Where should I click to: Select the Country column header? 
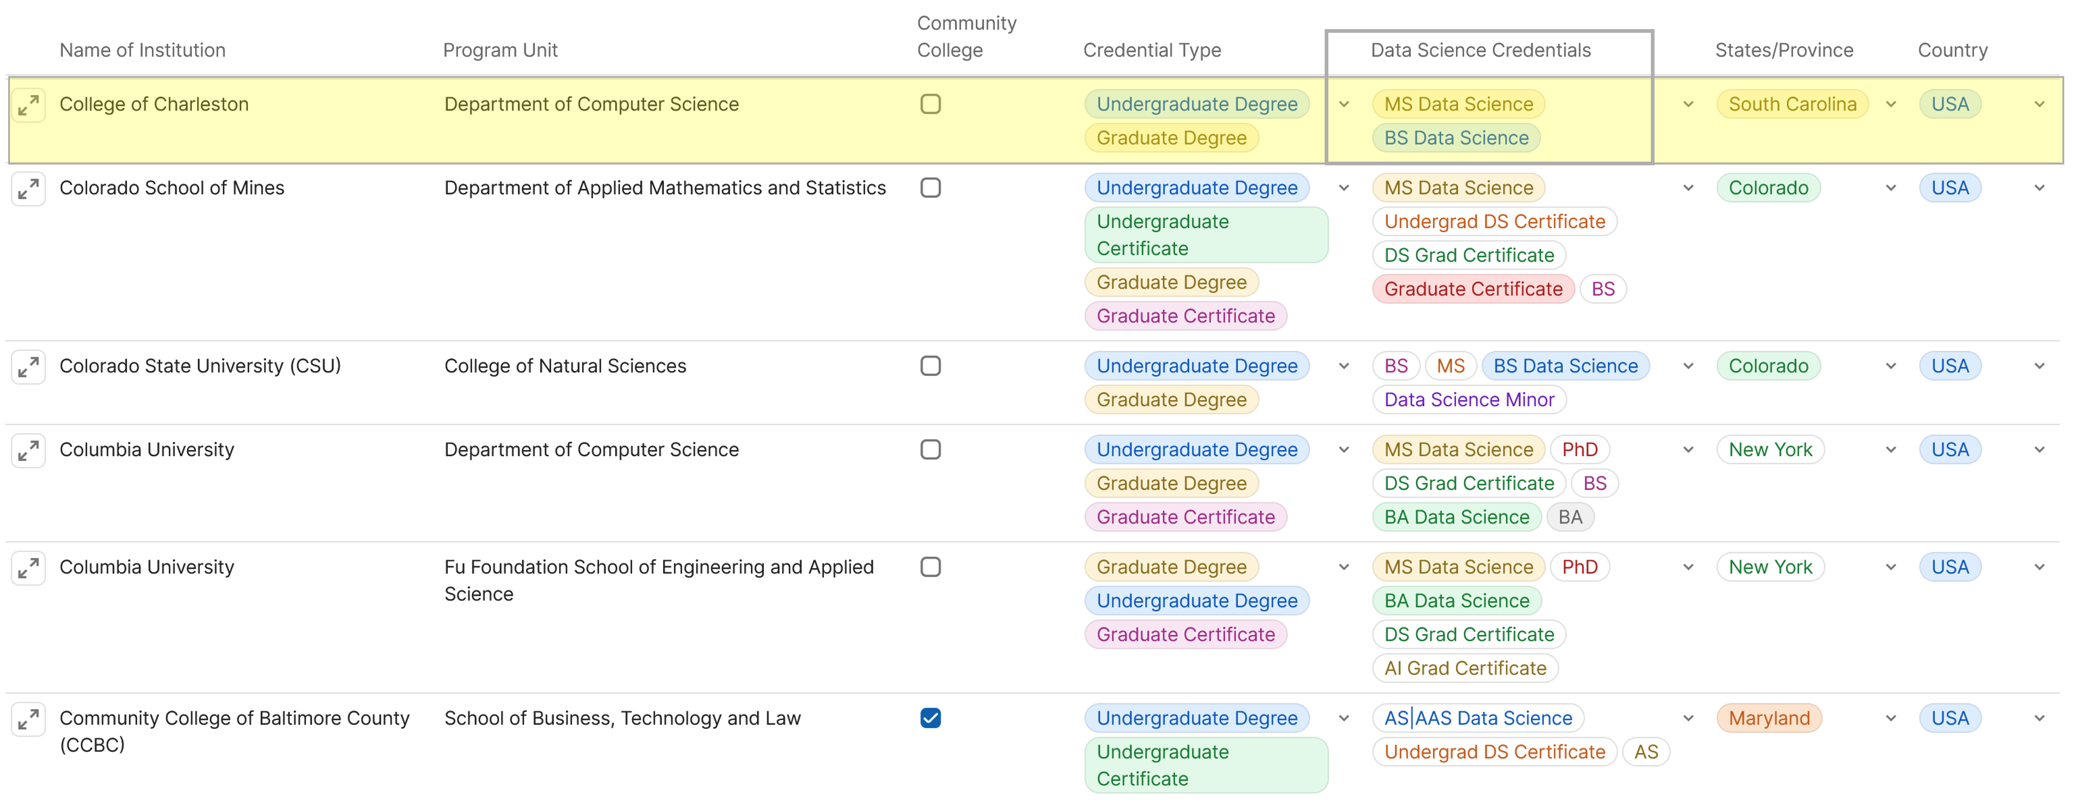point(1953,50)
